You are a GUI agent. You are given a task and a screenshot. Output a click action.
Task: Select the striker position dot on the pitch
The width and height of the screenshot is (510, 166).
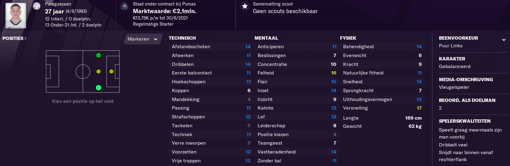[x=111, y=71]
